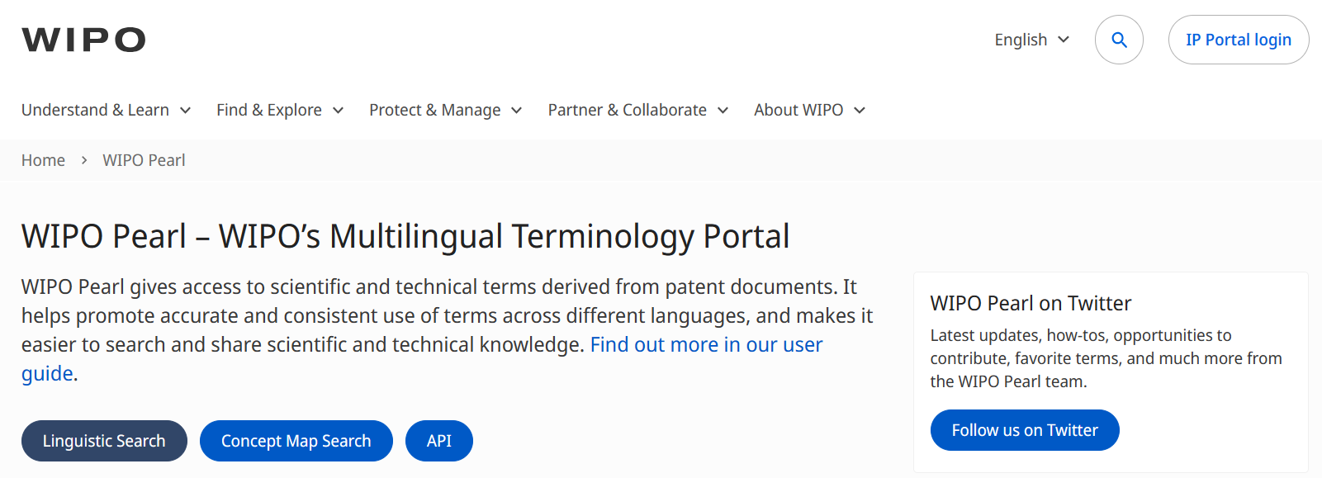Open the English language dropdown

(1021, 40)
